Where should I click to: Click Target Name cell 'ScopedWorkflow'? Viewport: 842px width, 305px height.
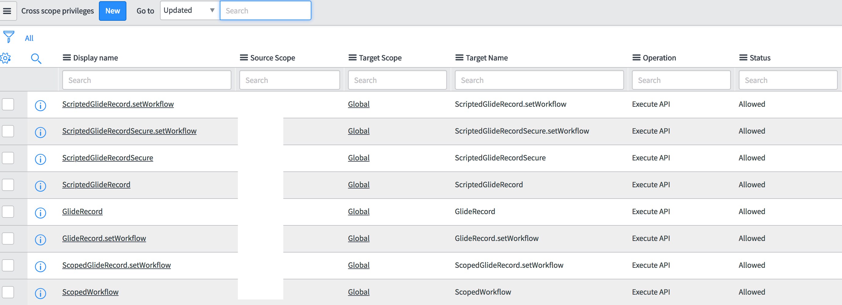(483, 292)
